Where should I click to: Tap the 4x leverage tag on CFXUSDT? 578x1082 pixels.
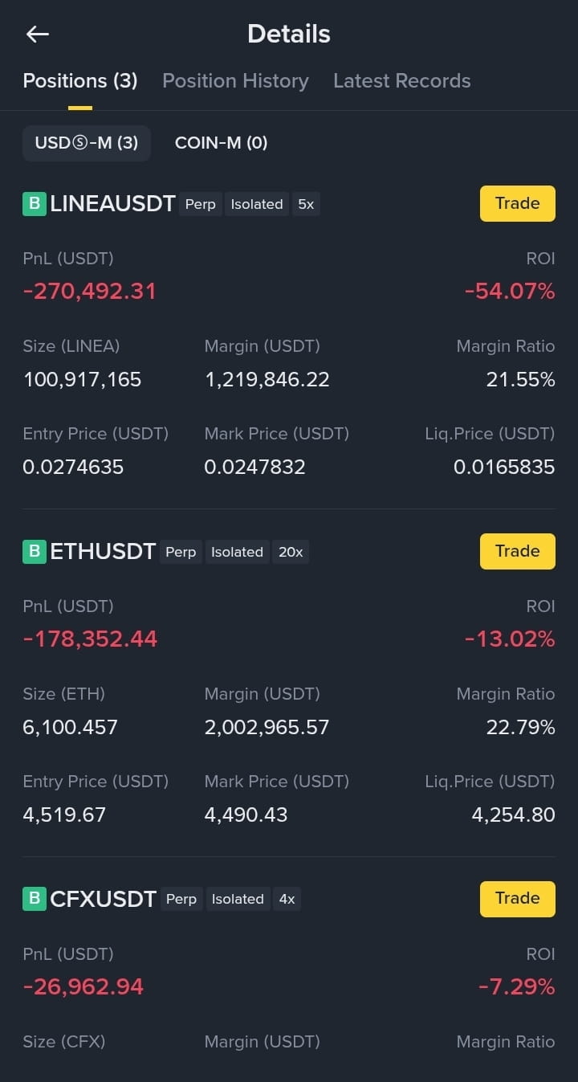pos(287,899)
